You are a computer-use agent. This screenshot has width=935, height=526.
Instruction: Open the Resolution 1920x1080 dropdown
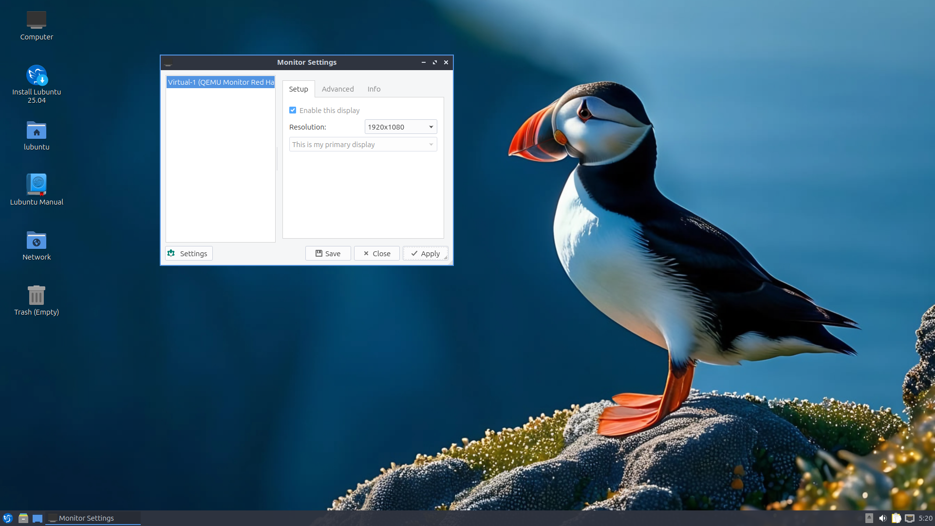pos(400,127)
